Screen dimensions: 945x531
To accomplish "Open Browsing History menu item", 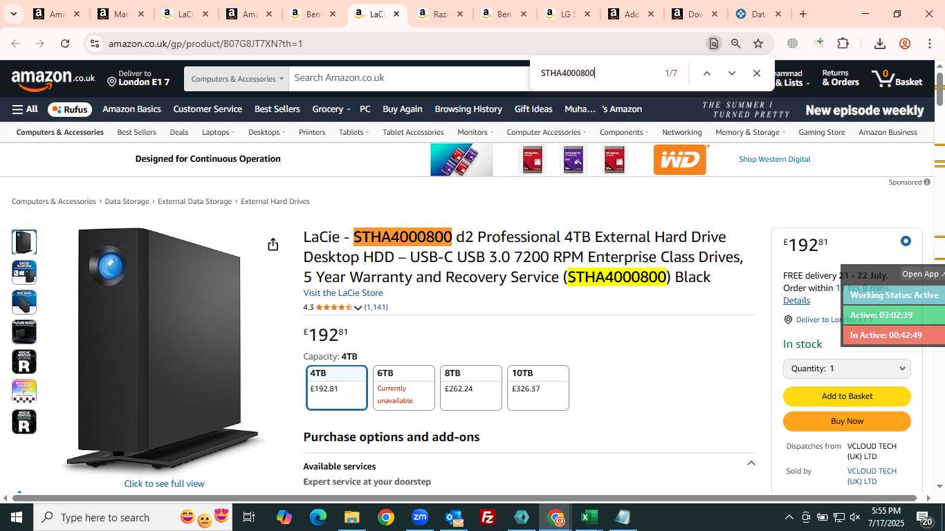I will tap(468, 109).
